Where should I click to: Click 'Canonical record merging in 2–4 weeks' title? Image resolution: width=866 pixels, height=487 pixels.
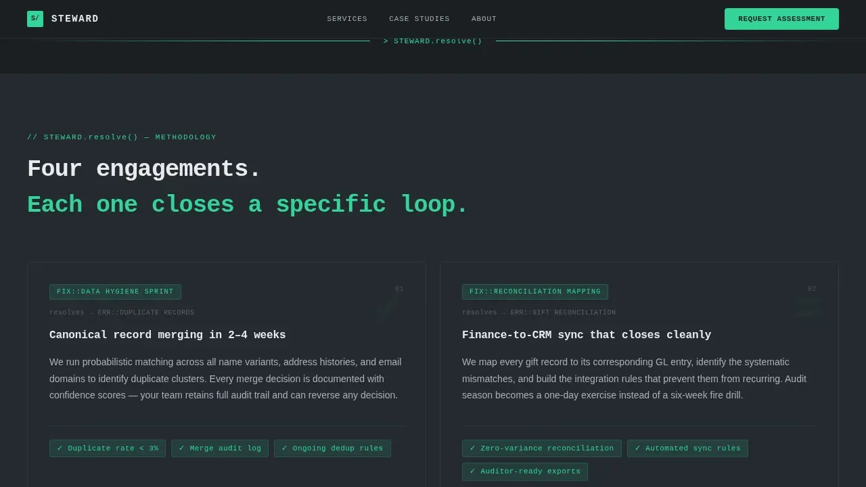coord(168,335)
